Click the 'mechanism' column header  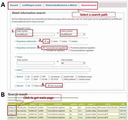click(58, 104)
